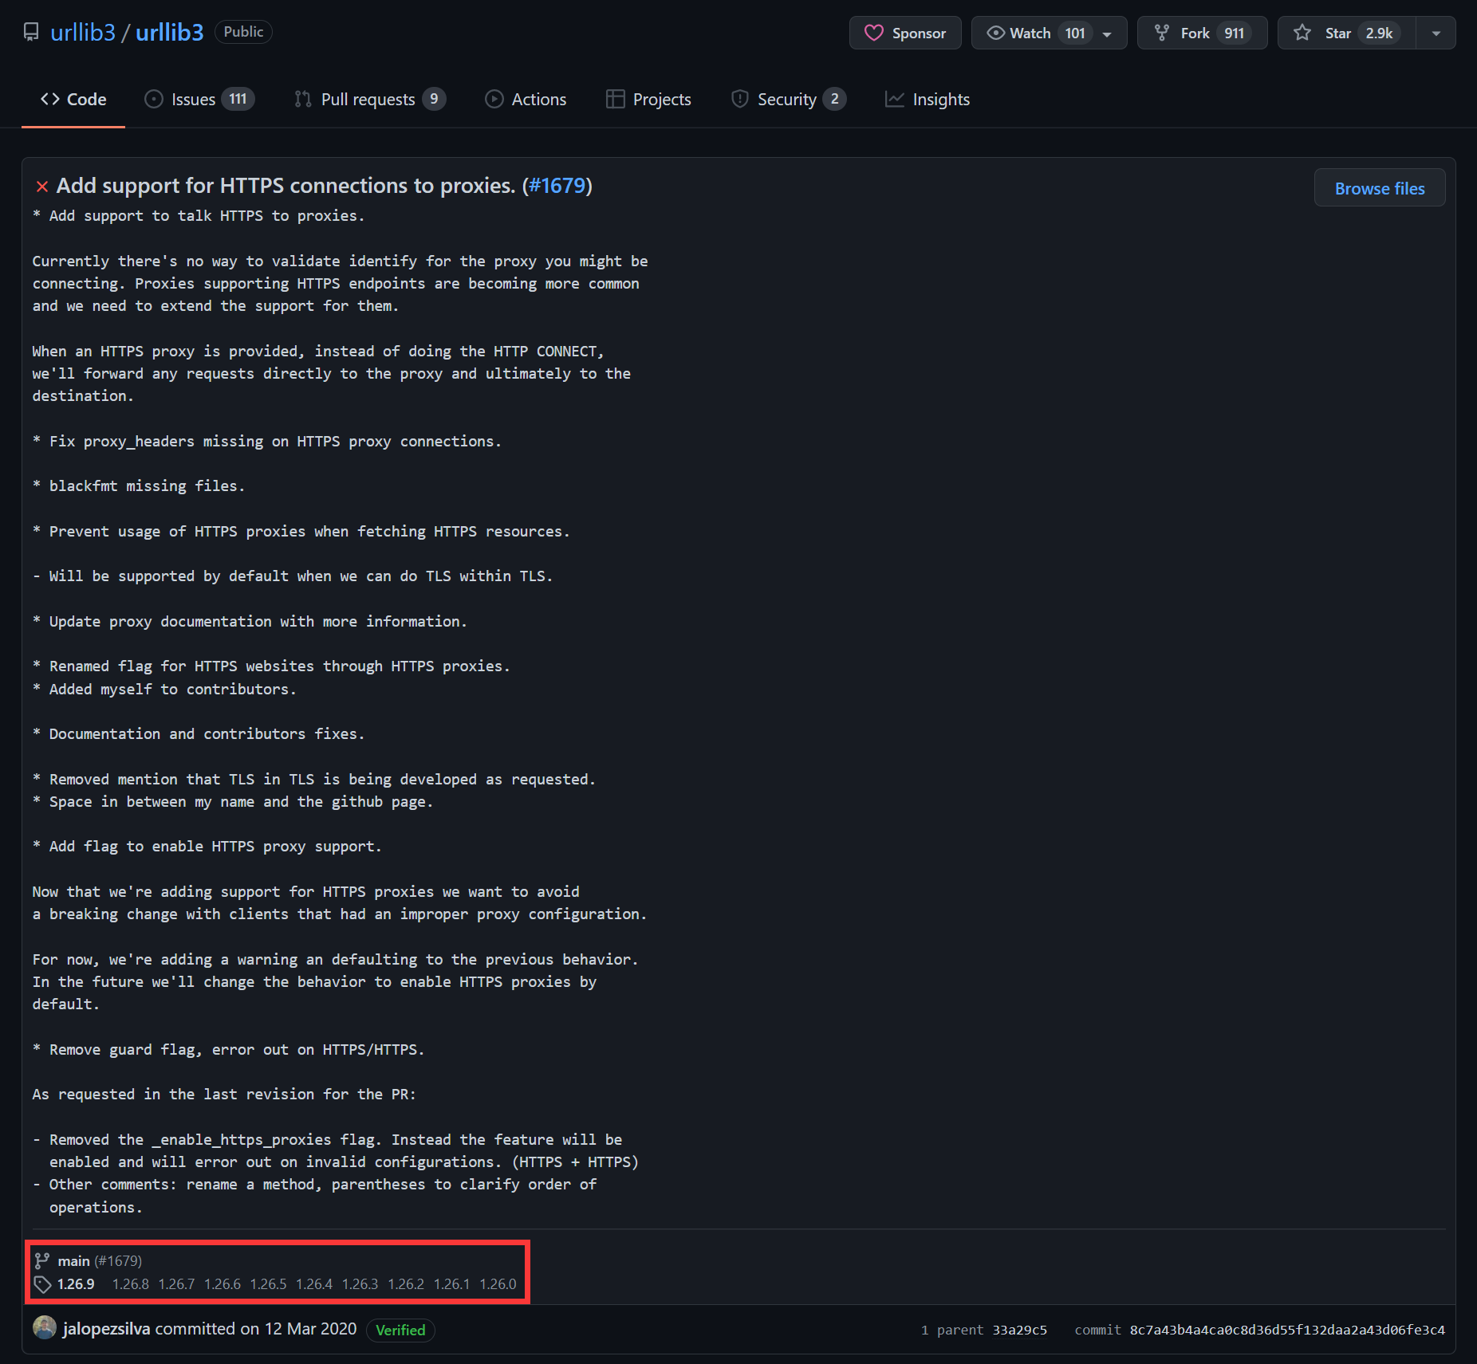Open the main branch link
Viewport: 1477px width, 1364px height.
pyautogui.click(x=73, y=1260)
